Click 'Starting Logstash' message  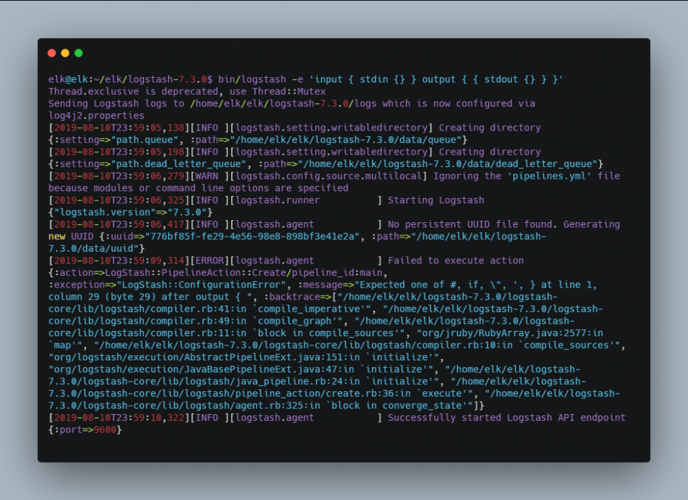[436, 200]
